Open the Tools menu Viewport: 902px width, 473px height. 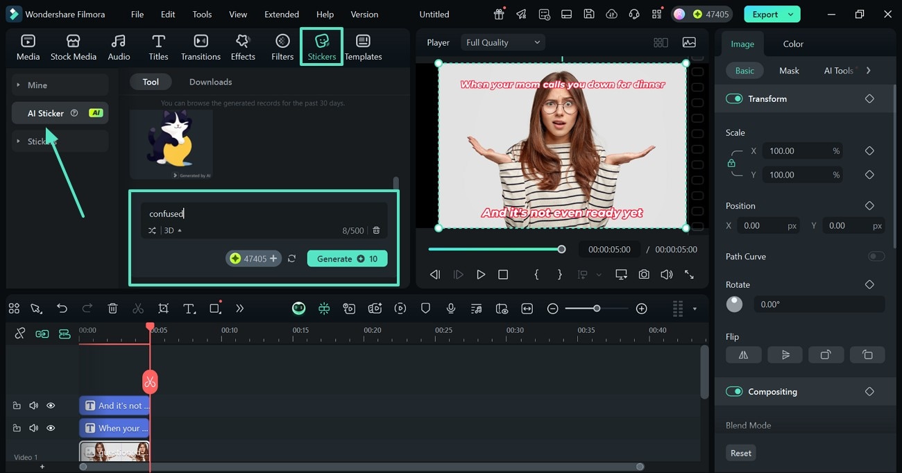pos(202,14)
